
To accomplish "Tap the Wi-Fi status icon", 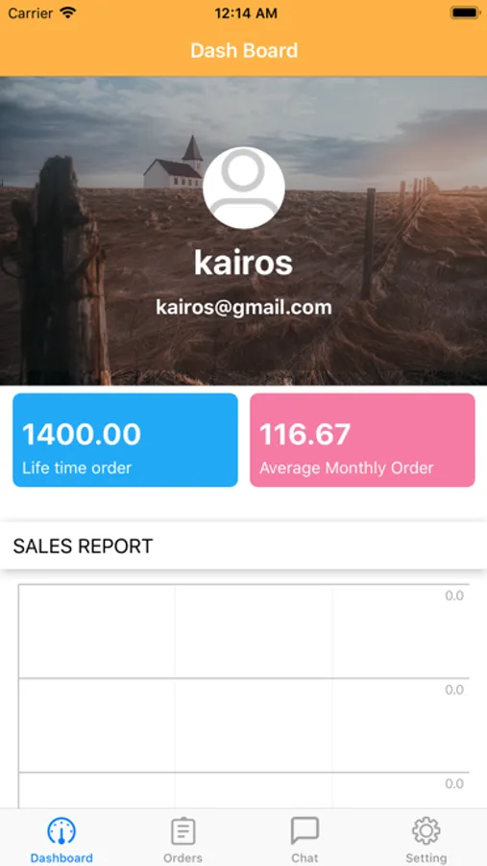I will (x=68, y=13).
